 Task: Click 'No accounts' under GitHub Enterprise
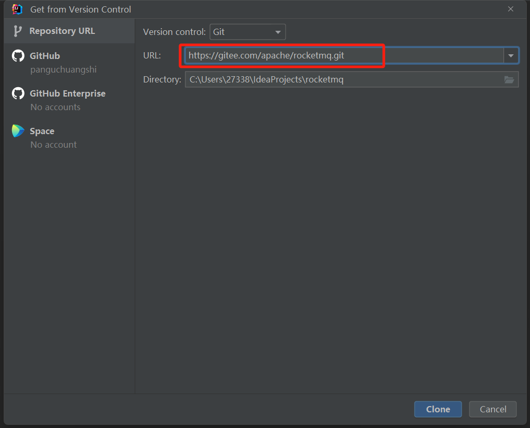(55, 107)
